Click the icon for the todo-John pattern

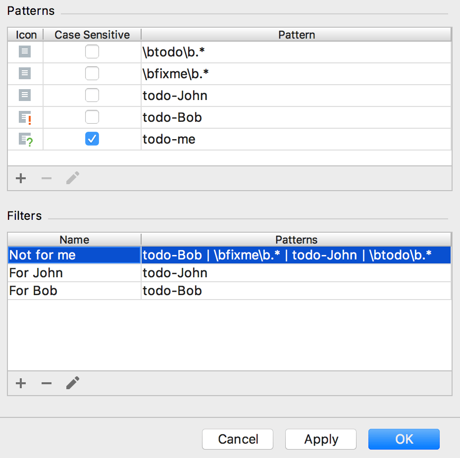point(25,96)
